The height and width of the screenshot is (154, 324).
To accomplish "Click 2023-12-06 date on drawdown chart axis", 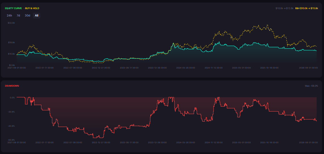I will click(157, 143).
